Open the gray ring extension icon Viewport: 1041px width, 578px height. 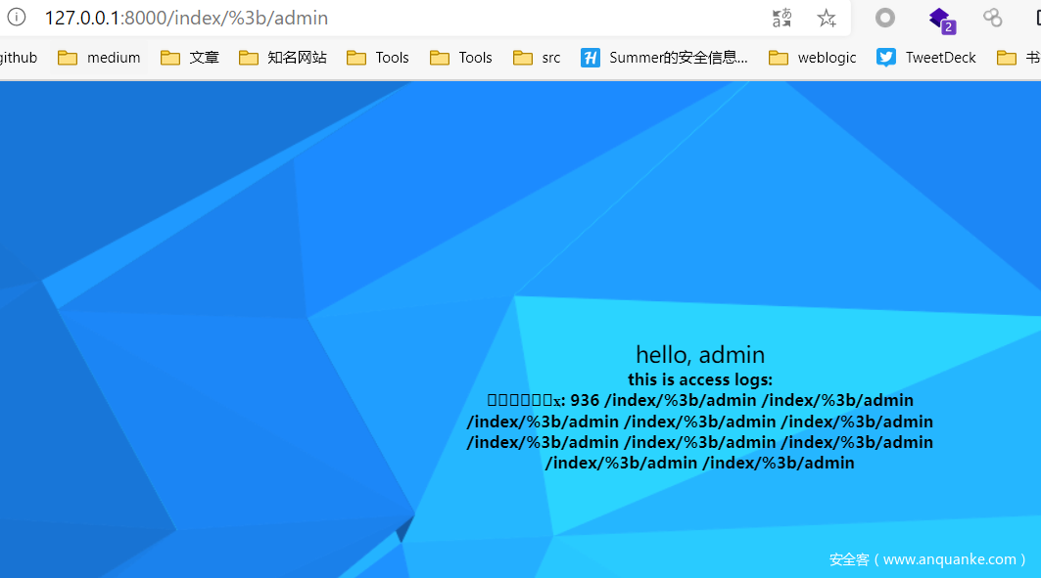[885, 18]
